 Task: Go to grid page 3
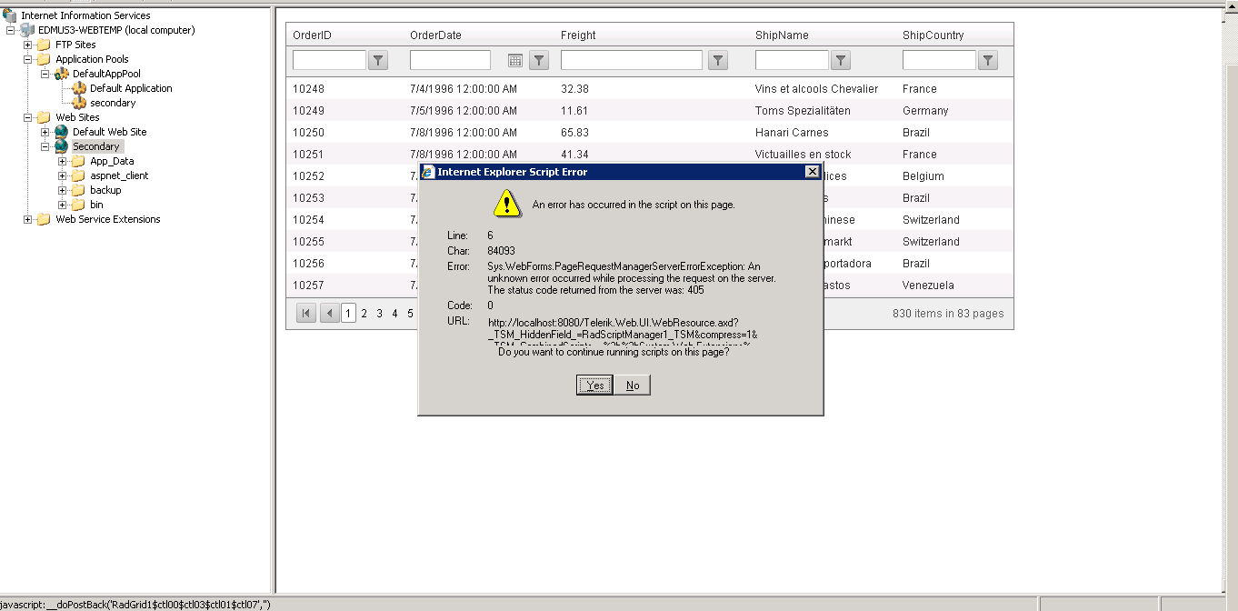pos(380,314)
